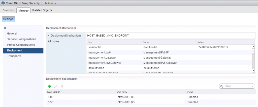Open the Related Objects tab
This screenshot has height=107, width=258.
[x=42, y=10]
